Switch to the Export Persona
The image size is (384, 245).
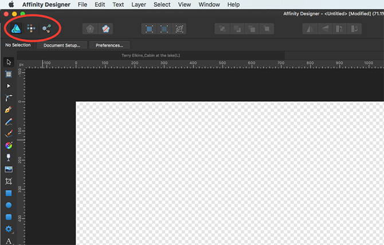(46, 27)
